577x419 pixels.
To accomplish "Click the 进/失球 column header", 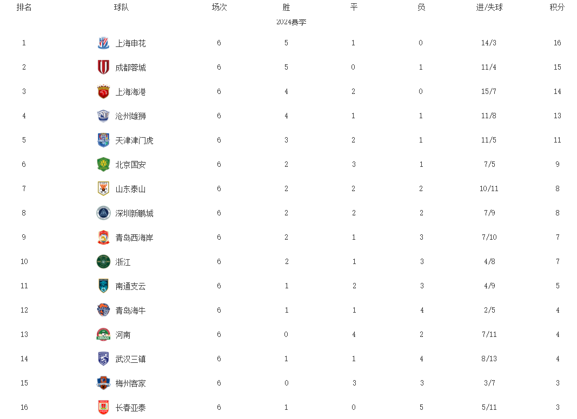I will point(489,8).
